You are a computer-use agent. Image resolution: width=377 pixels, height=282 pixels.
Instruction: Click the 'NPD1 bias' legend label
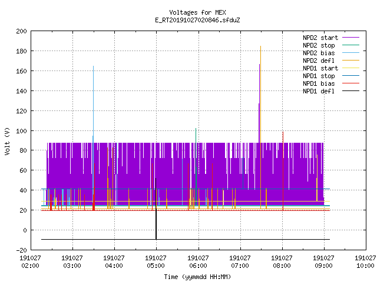click(x=319, y=83)
